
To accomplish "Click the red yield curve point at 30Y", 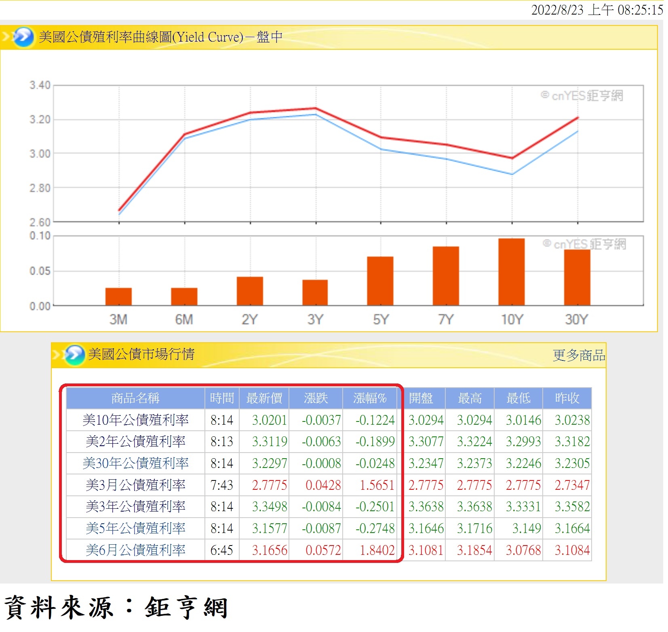I will click(577, 118).
